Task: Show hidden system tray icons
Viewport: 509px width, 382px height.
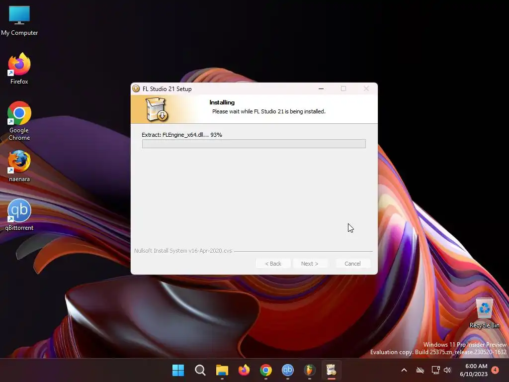Action: coord(404,370)
